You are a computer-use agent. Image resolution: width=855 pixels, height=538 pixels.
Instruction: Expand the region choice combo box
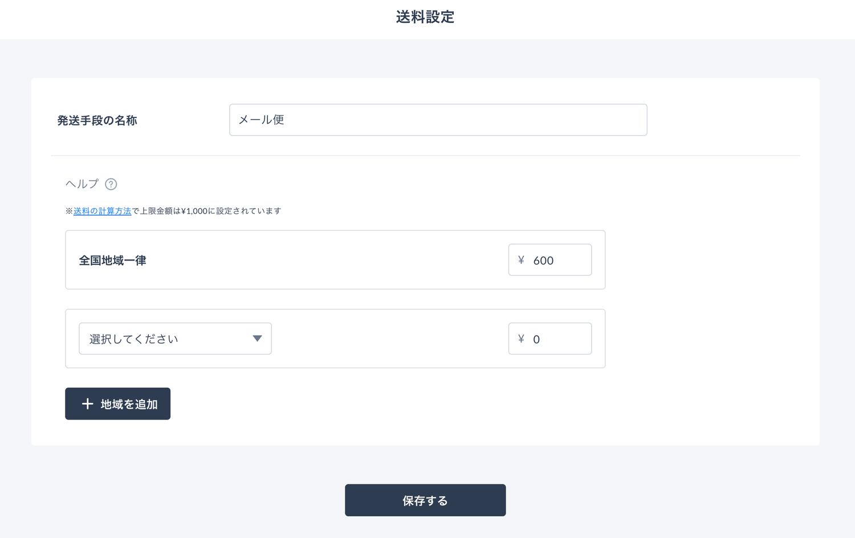[175, 338]
